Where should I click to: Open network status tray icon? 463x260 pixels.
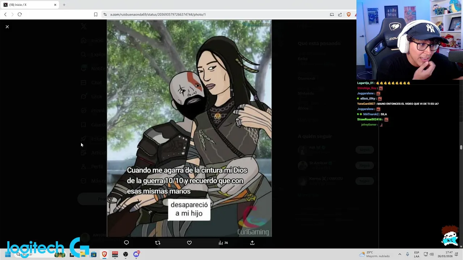pyautogui.click(x=426, y=254)
